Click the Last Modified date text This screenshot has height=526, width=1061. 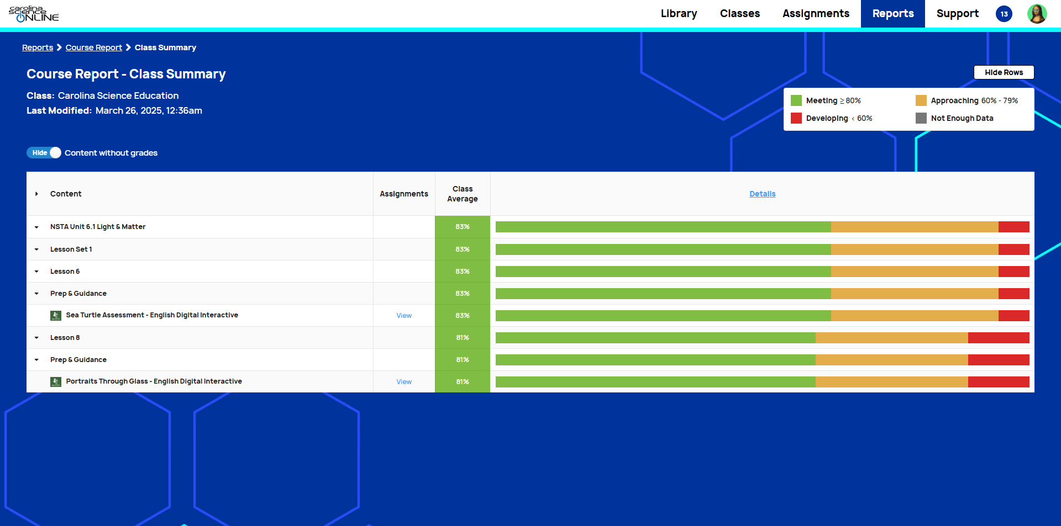point(149,110)
